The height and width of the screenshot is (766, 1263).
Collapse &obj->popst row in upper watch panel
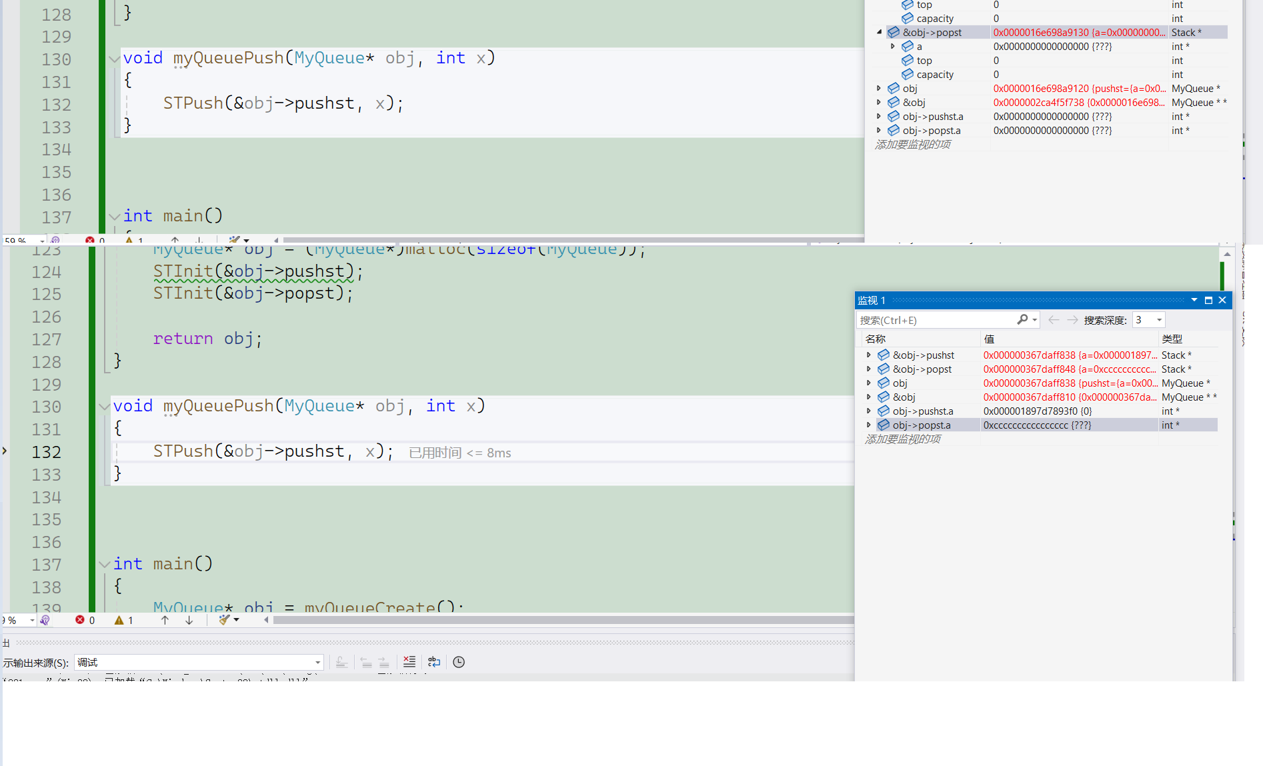879,32
